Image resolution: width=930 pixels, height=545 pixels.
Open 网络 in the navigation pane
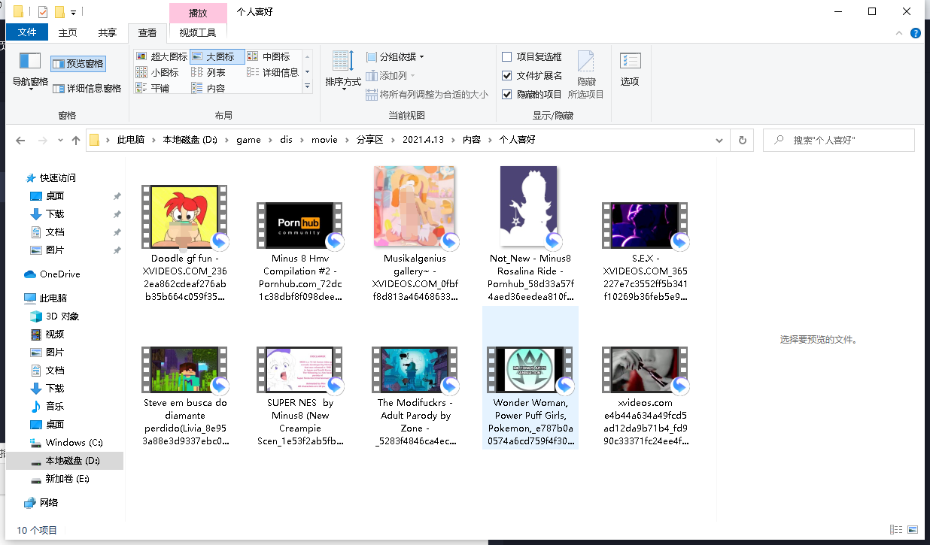point(49,503)
